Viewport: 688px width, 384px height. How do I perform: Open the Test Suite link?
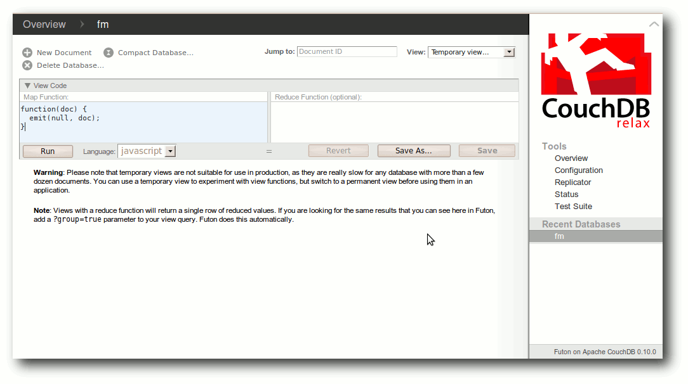(x=573, y=206)
